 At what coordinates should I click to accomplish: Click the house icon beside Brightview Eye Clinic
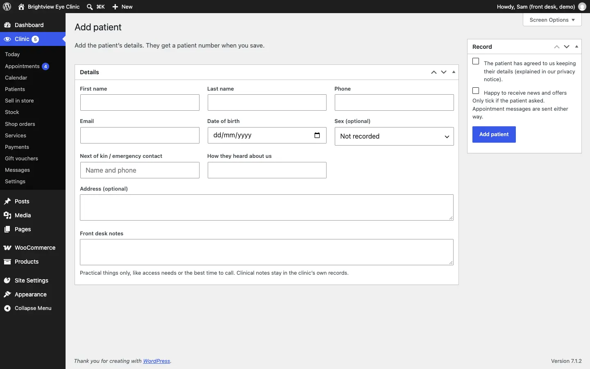pyautogui.click(x=21, y=7)
